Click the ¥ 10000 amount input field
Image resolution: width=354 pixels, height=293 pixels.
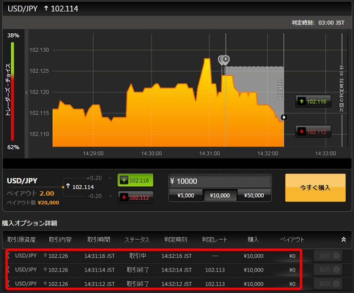pyautogui.click(x=220, y=181)
